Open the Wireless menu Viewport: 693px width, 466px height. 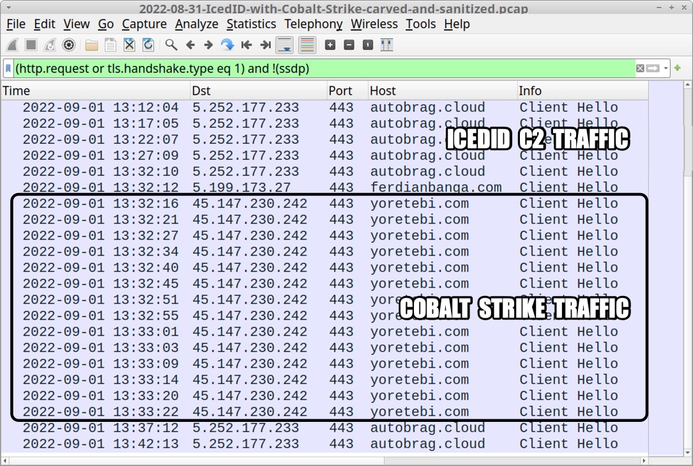click(x=374, y=24)
